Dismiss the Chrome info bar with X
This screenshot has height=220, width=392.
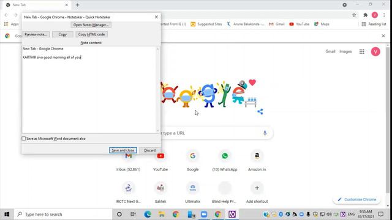[383, 36]
